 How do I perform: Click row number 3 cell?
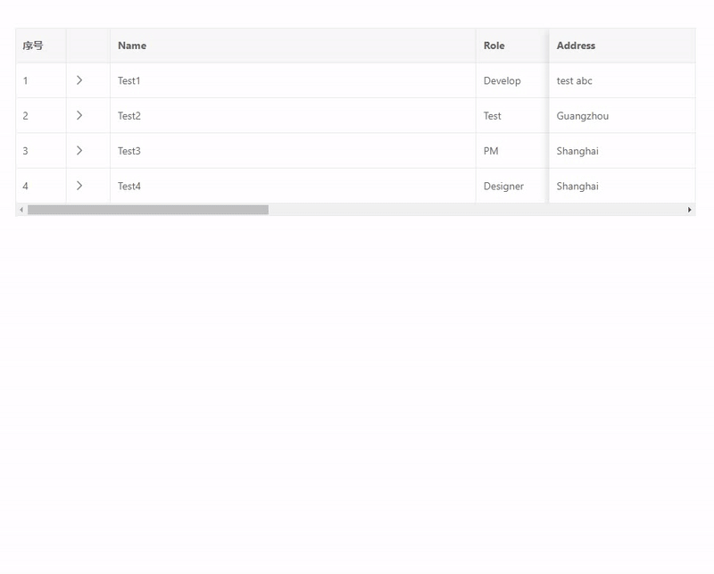pos(41,151)
